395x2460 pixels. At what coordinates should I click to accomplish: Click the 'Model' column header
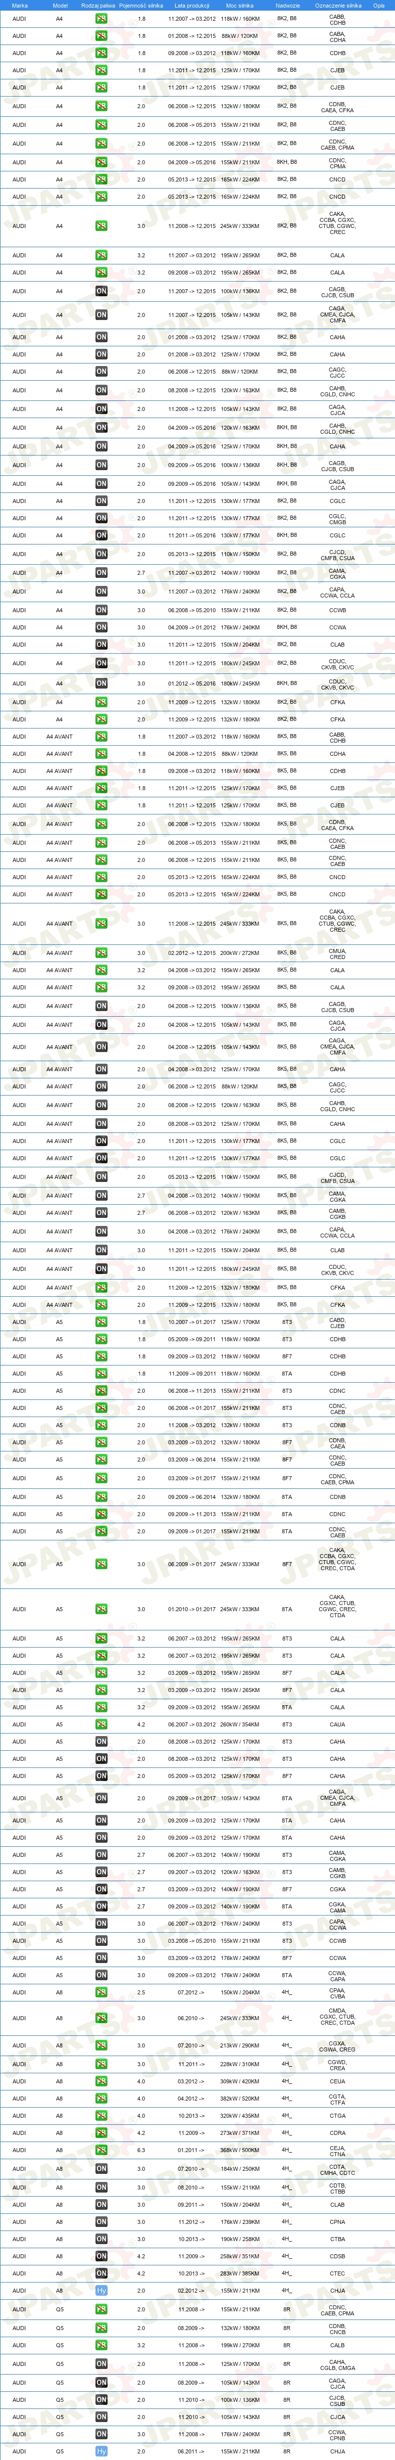tap(59, 5)
